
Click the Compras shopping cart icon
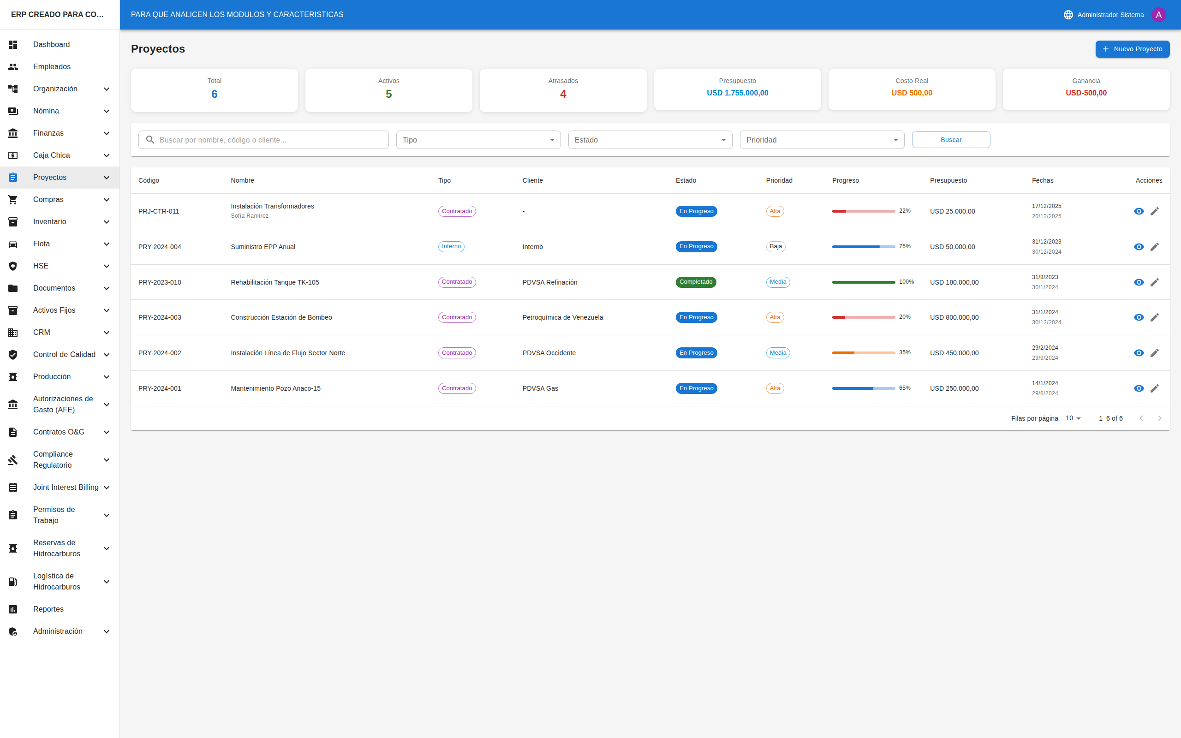[13, 200]
